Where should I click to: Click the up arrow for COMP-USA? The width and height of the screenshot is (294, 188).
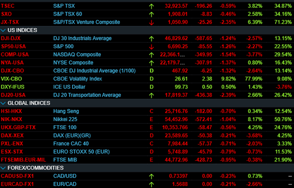click(152, 55)
